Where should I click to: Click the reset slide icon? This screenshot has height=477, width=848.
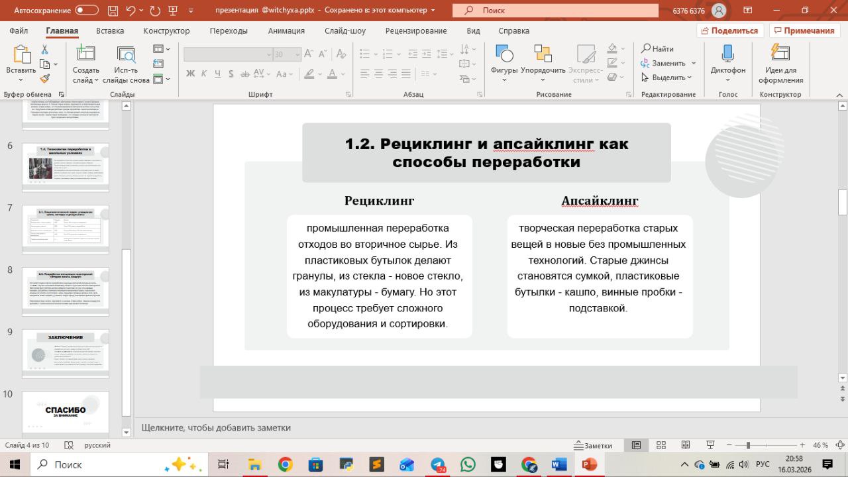point(158,64)
